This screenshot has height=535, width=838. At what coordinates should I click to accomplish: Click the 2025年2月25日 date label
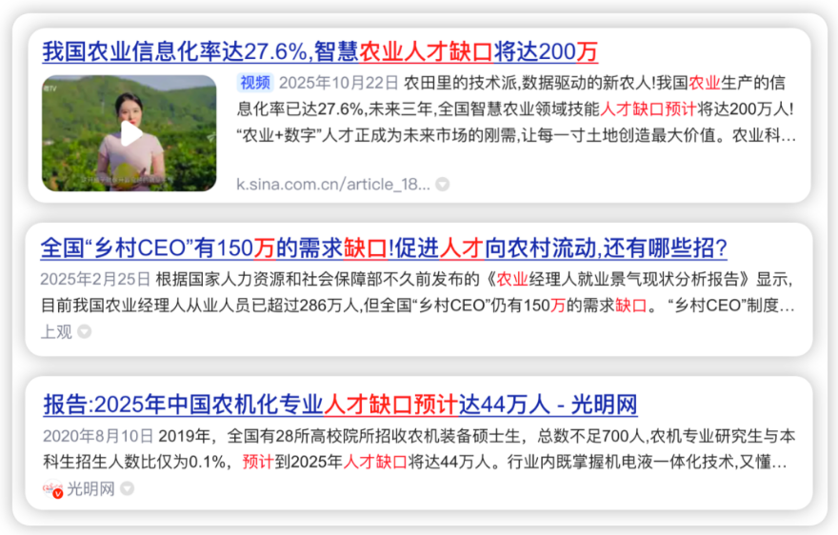(x=95, y=280)
